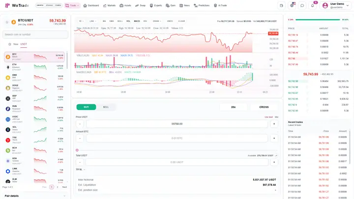
Task: Open the notifications bell icon
Action: click(313, 5)
